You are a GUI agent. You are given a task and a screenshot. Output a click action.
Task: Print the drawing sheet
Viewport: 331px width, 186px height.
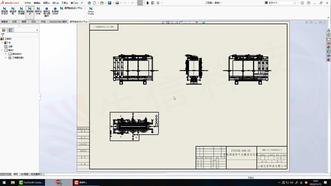point(117,3)
